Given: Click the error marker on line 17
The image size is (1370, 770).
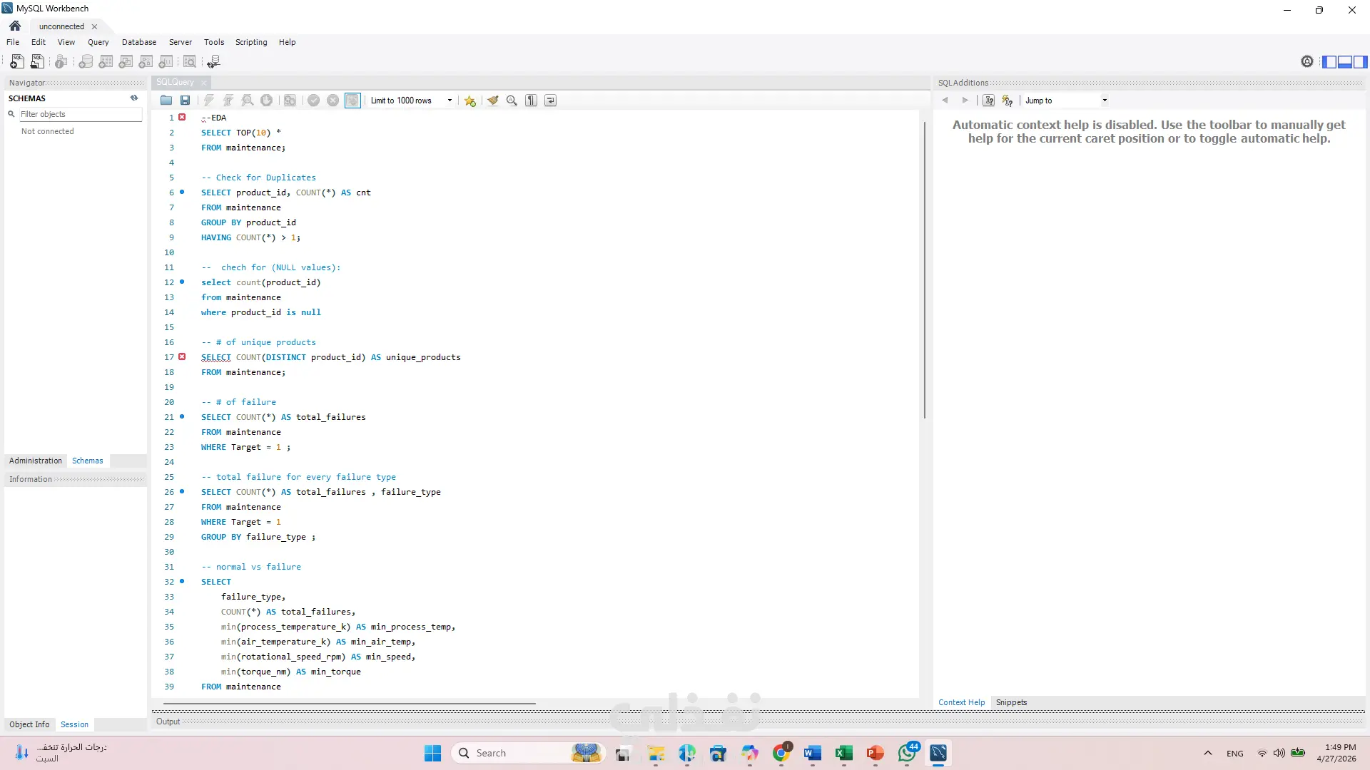Looking at the screenshot, I should pyautogui.click(x=182, y=356).
